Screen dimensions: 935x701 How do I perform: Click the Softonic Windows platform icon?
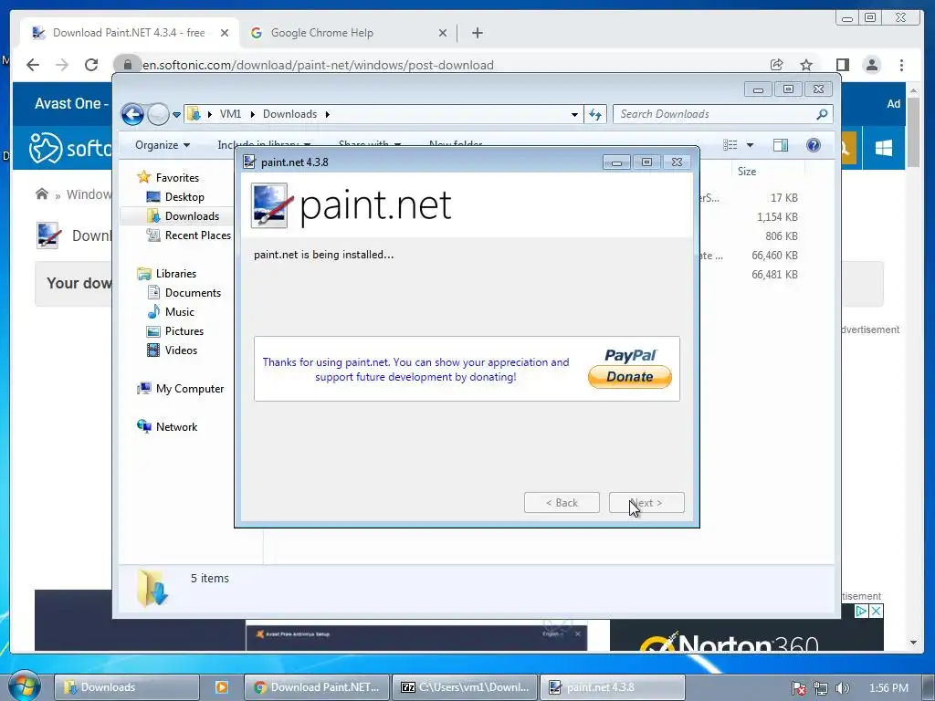pyautogui.click(x=884, y=148)
